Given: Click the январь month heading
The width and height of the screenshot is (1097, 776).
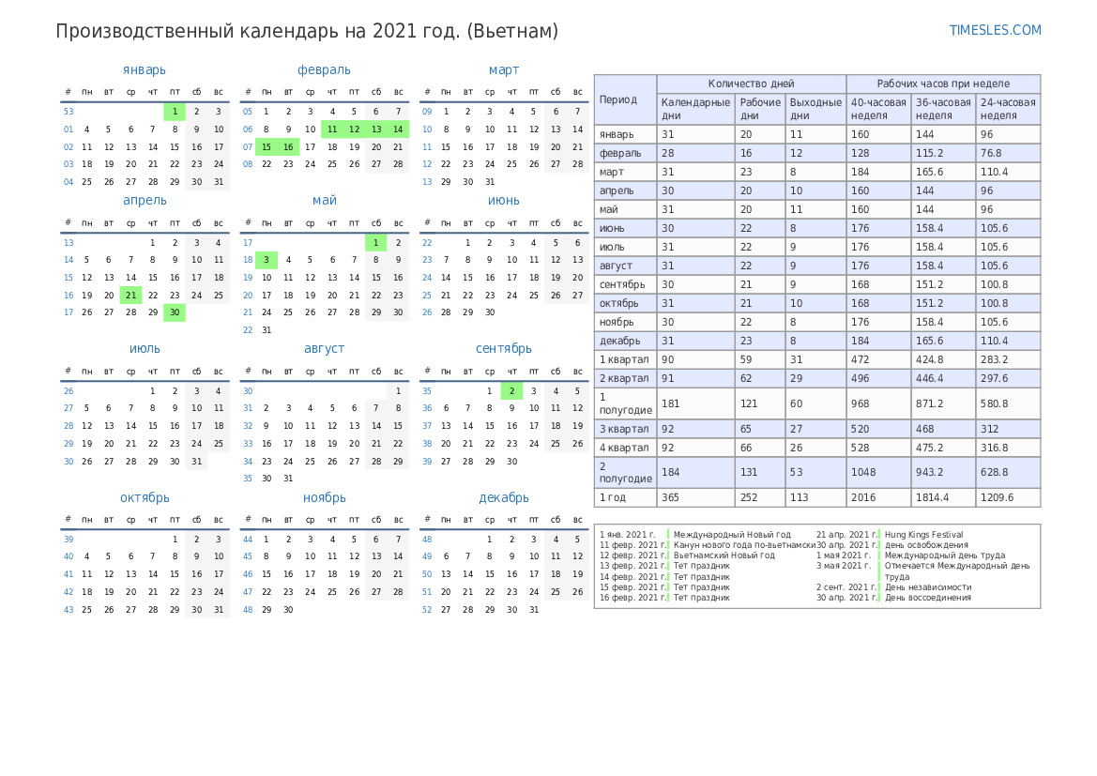Looking at the screenshot, I should (145, 69).
